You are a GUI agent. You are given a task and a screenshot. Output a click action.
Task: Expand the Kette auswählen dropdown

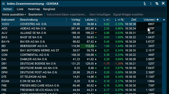pos(14,14)
